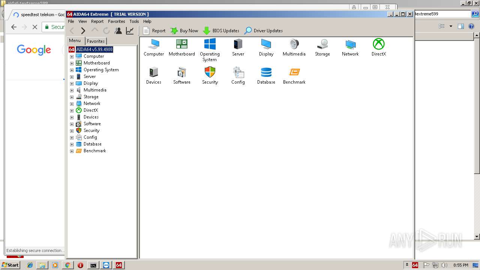Open Chrome from the taskbar
The image size is (480, 270).
pos(68,265)
